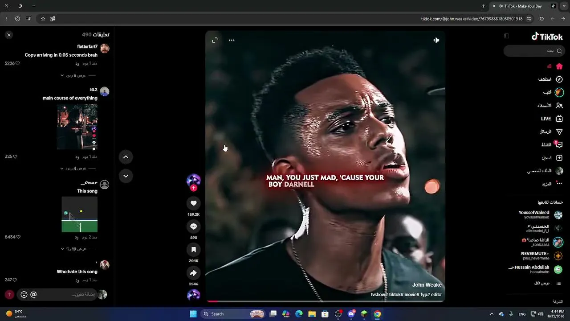Open flutterfart7's profile avatar

pyautogui.click(x=105, y=48)
